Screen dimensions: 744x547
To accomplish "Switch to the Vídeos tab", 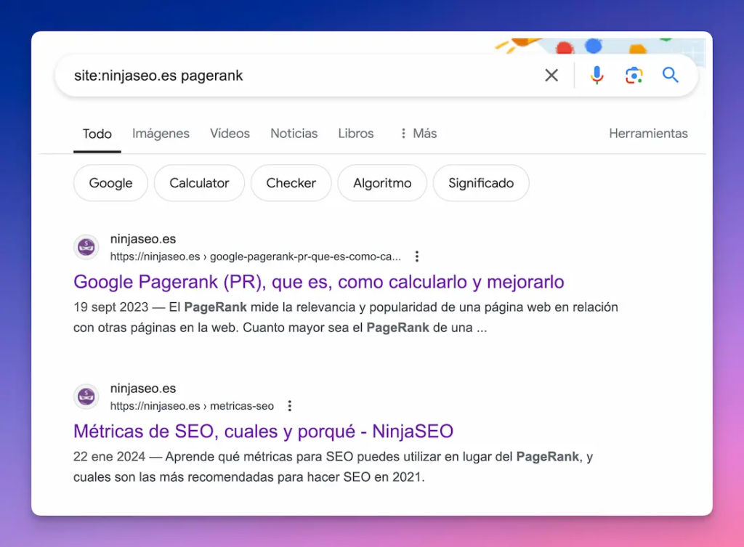I will tap(230, 134).
